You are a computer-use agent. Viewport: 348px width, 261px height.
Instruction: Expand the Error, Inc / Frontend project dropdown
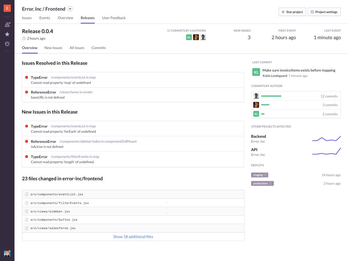point(70,9)
